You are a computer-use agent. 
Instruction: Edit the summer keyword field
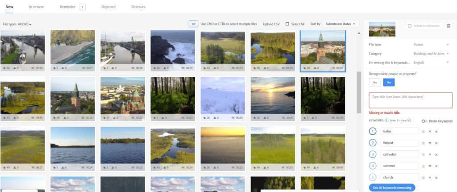tap(399, 166)
